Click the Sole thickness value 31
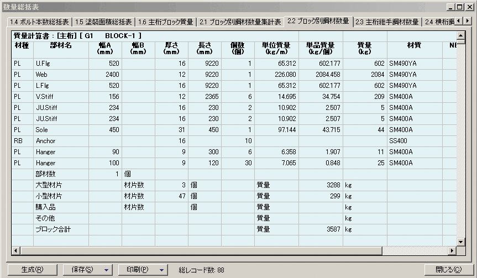This screenshot has width=477, height=278. pos(171,130)
